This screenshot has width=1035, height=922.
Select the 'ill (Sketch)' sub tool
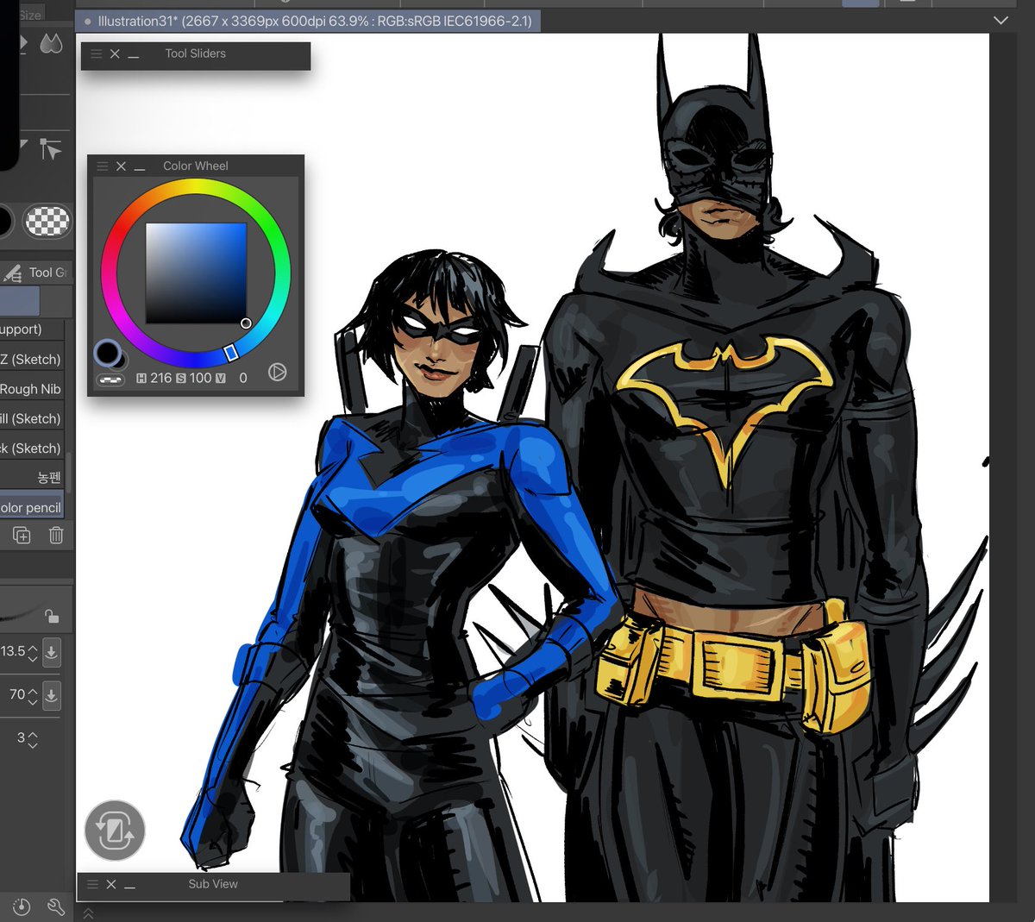32,419
